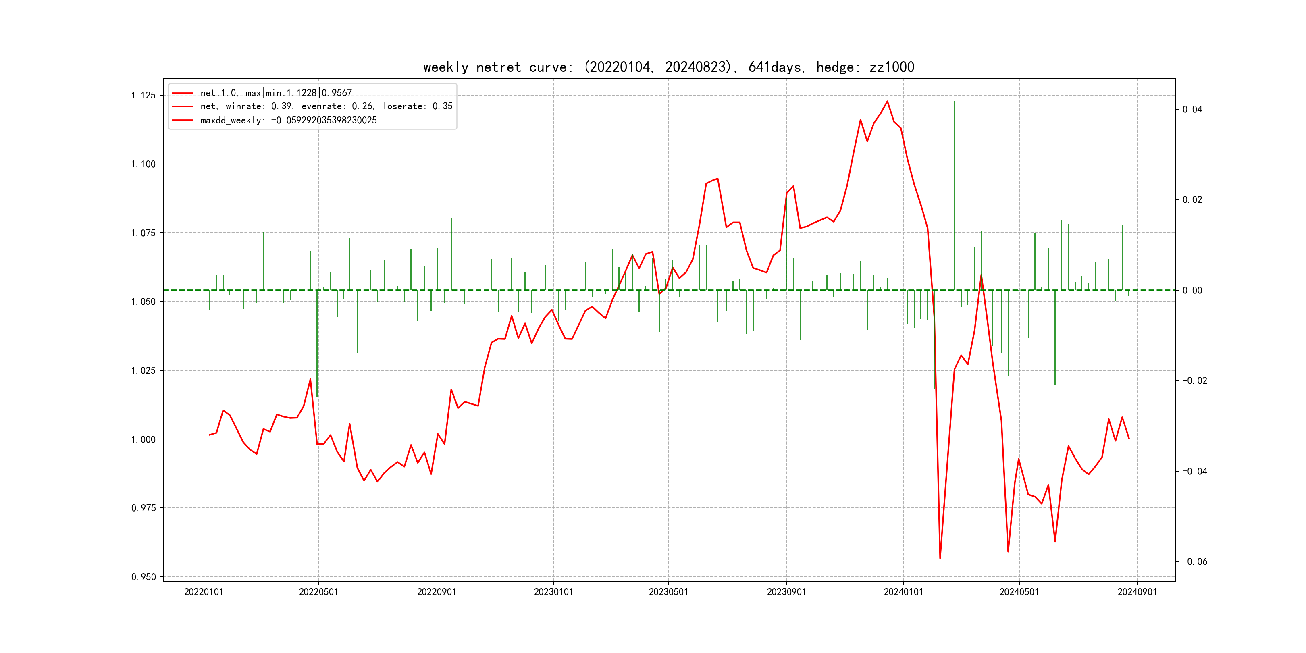Click the 20220501 x-axis date label
The width and height of the screenshot is (1306, 653).
[318, 592]
